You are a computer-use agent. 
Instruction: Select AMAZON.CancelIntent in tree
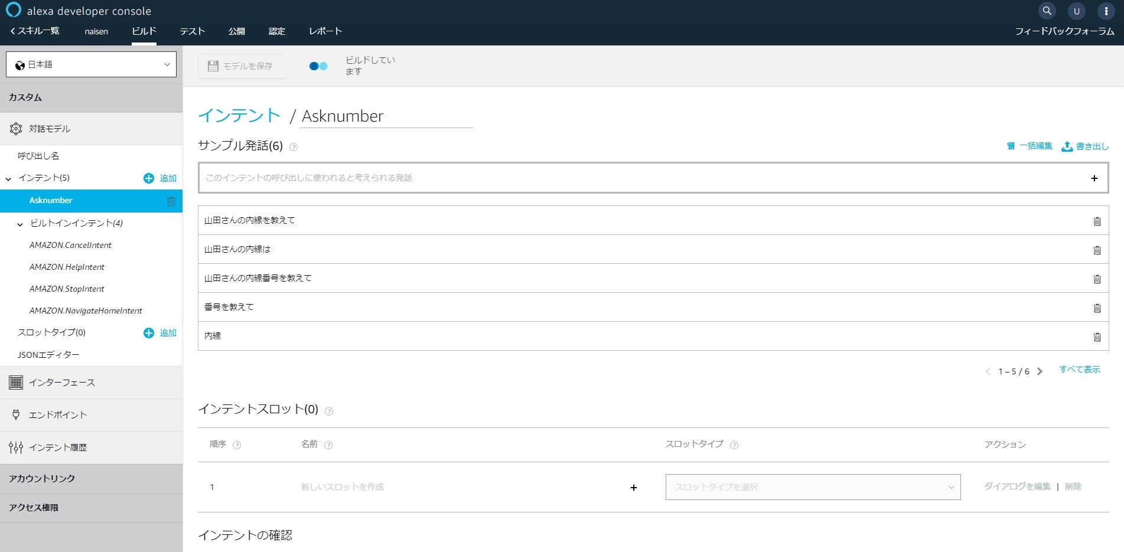coord(70,245)
